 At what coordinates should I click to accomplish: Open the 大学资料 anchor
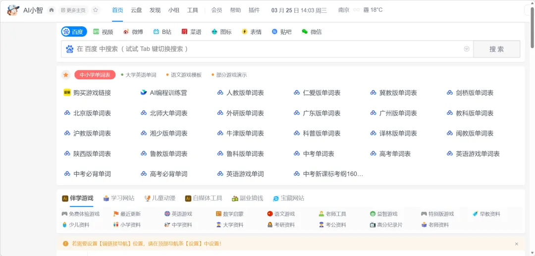tap(230, 225)
